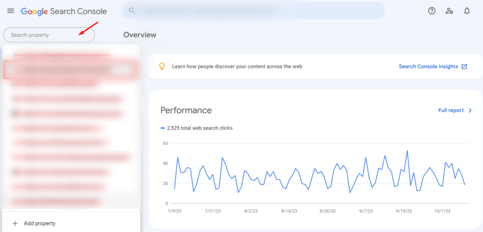Image resolution: width=483 pixels, height=232 pixels.
Task: Click the external link icon beside Search Console Insights
Action: pos(464,66)
